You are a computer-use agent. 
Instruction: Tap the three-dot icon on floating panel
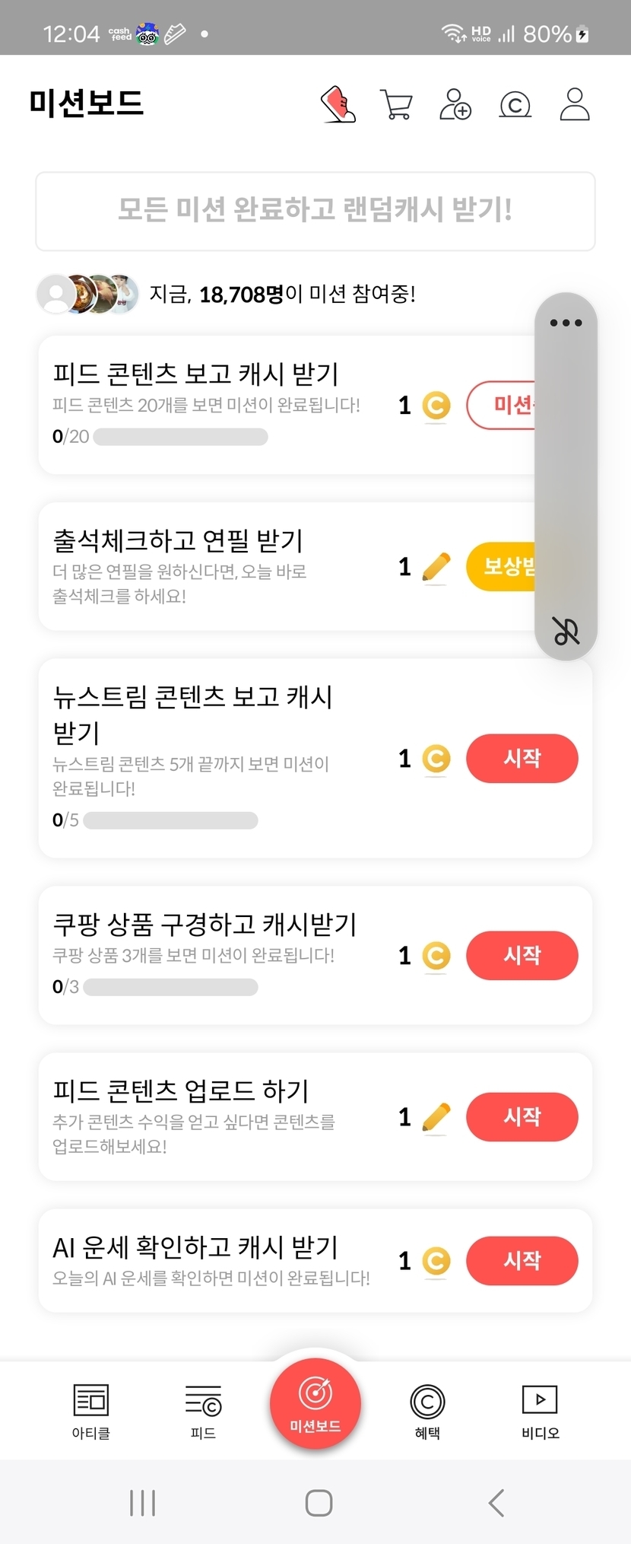[x=566, y=323]
